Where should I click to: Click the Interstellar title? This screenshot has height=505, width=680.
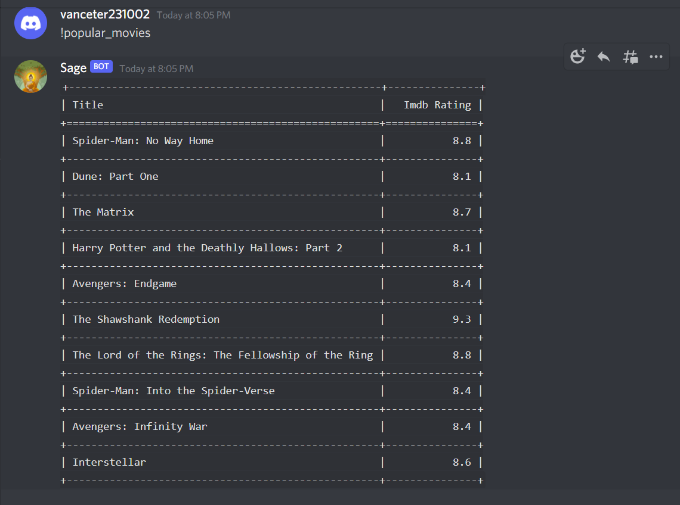109,463
